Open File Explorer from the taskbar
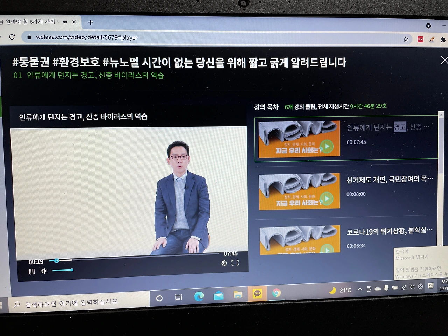 pyautogui.click(x=238, y=295)
